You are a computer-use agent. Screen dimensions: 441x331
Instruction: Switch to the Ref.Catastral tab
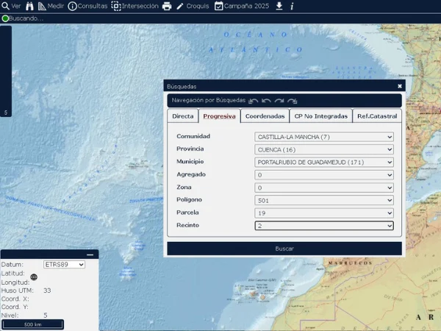[377, 116]
